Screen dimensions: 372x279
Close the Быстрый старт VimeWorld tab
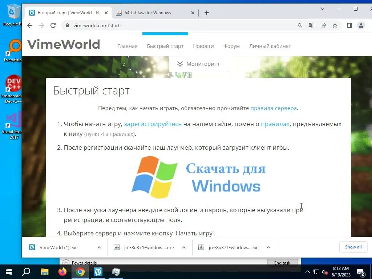pos(106,13)
